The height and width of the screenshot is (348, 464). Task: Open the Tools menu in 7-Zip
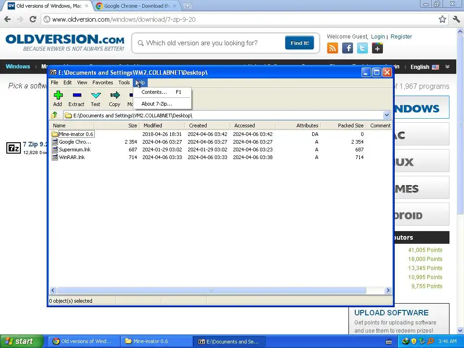124,82
